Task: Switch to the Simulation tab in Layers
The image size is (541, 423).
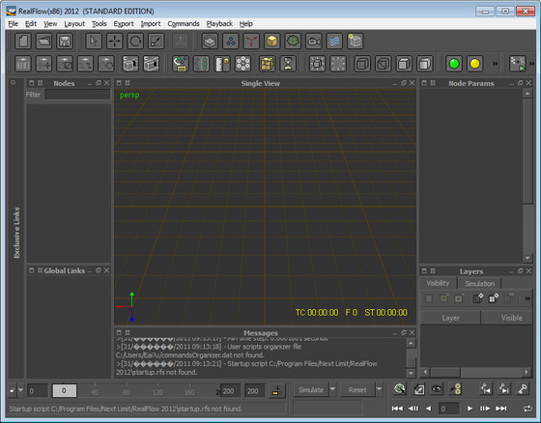Action: point(479,284)
